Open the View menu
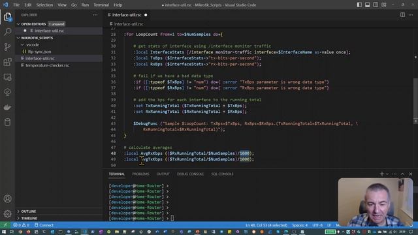 pos(62,5)
